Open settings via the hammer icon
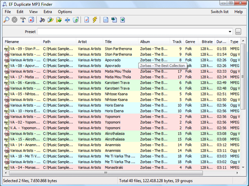The width and height of the screenshot is (249, 186). [x=23, y=20]
